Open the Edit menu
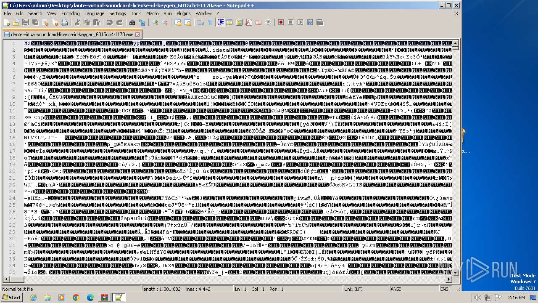This screenshot has width=538, height=303. (x=19, y=13)
